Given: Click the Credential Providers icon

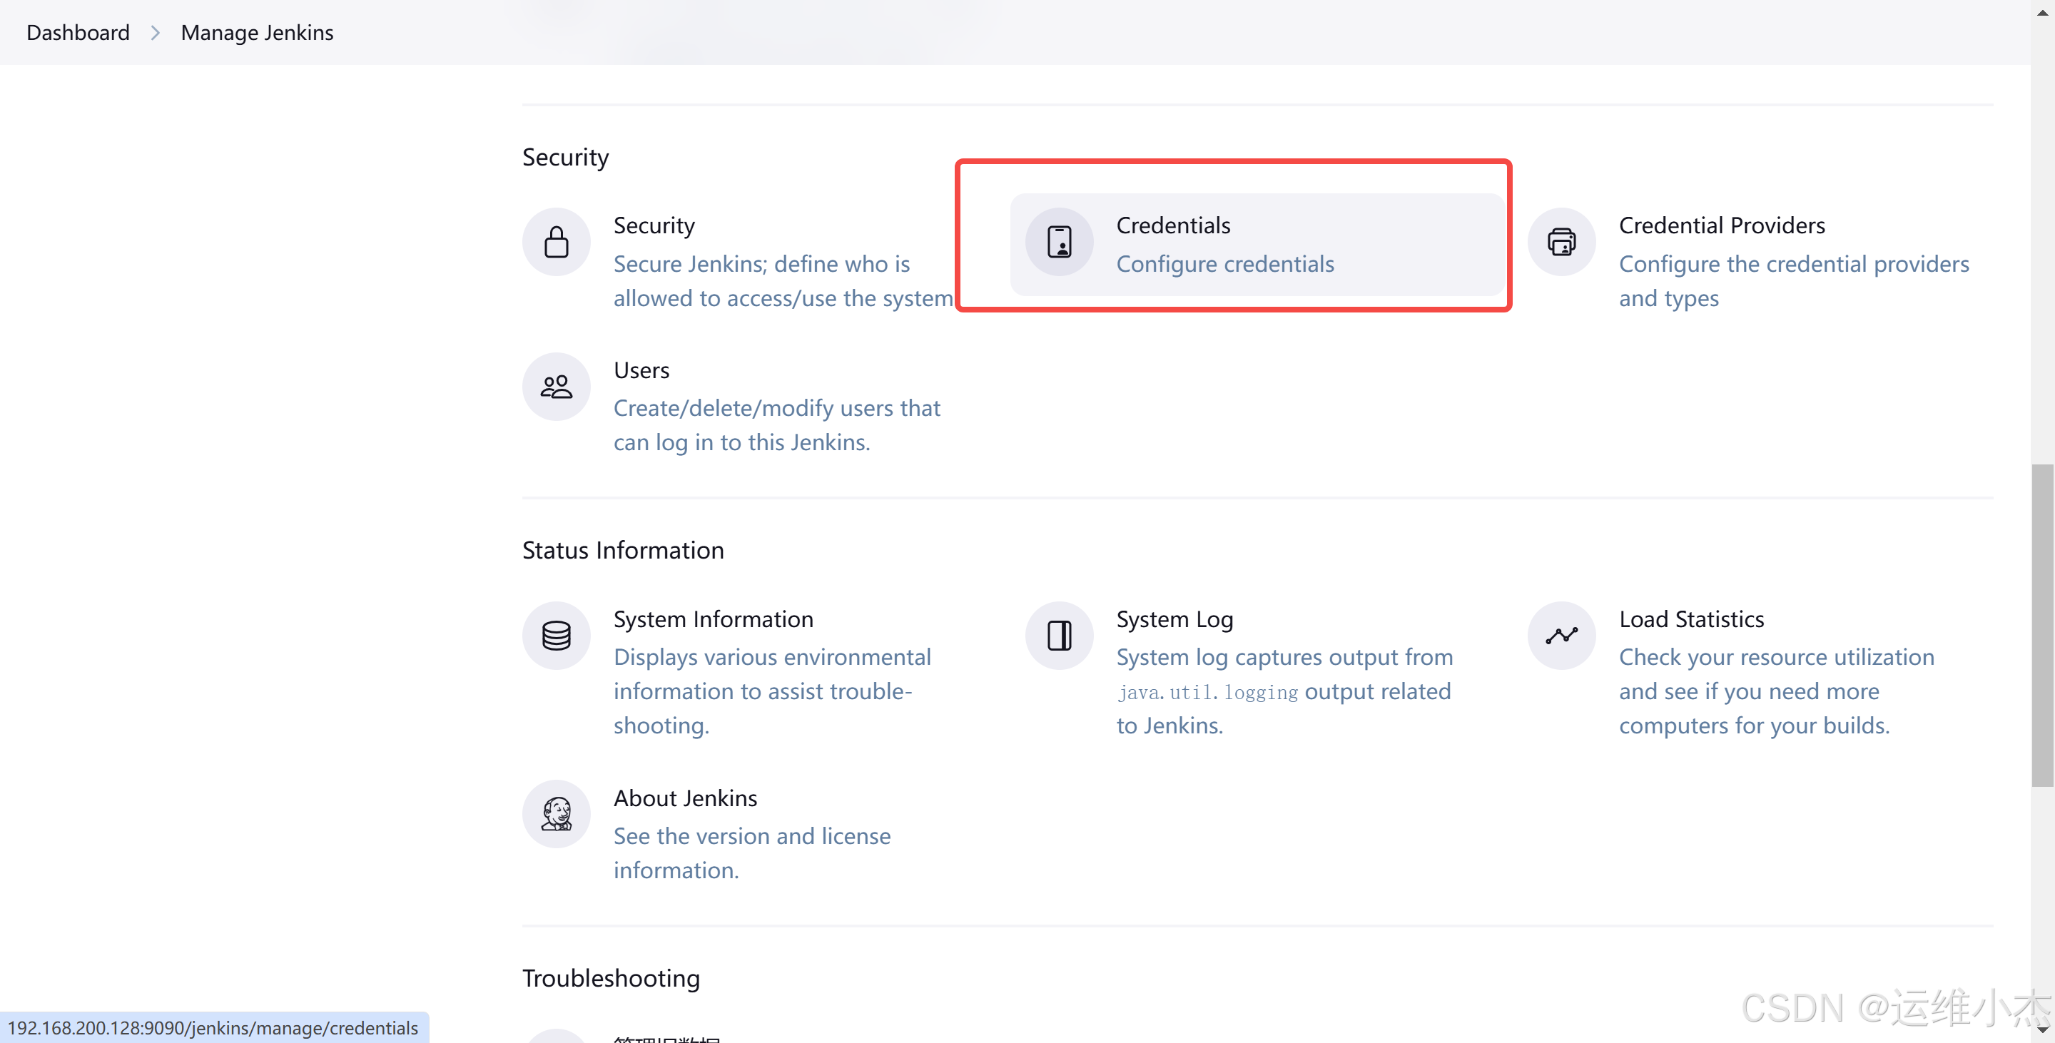Looking at the screenshot, I should point(1561,242).
